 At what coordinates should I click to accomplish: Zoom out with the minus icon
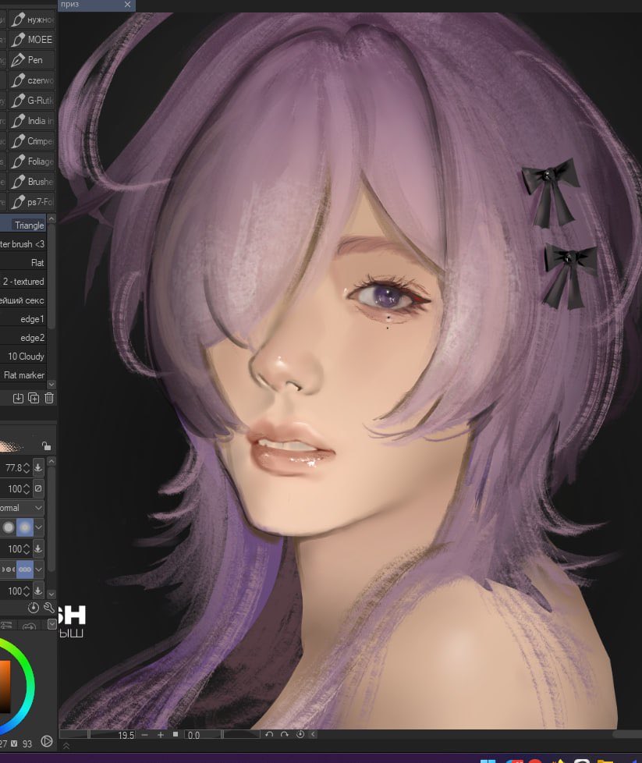[x=144, y=735]
